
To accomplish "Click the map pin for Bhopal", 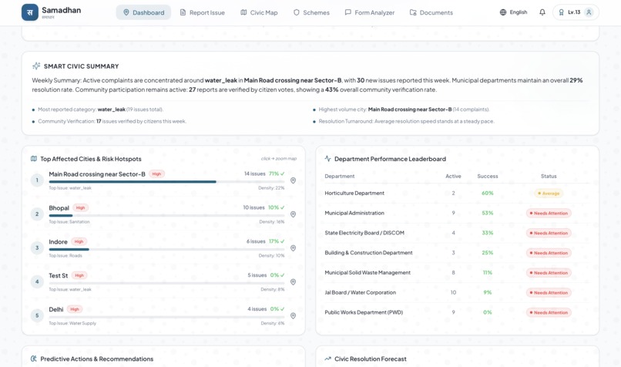I will [293, 214].
